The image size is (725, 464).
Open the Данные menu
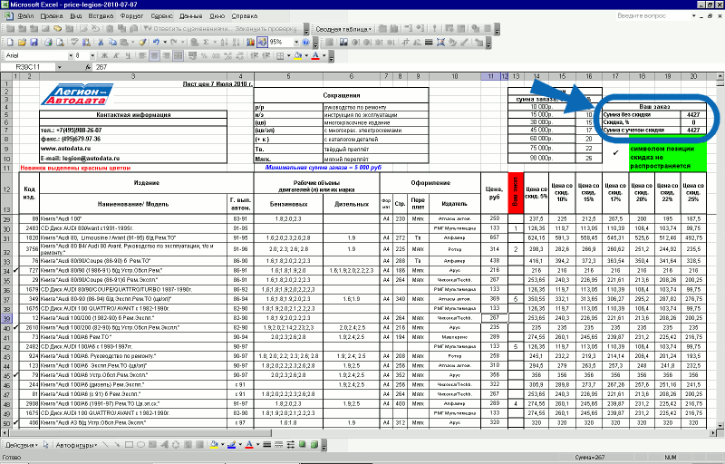191,15
